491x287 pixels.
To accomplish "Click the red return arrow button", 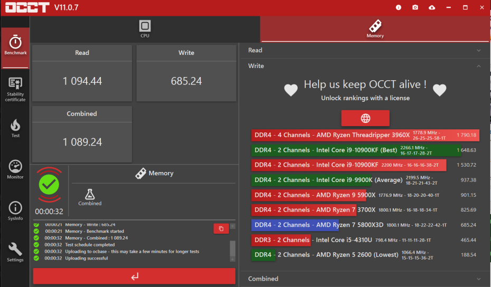I will click(x=134, y=276).
